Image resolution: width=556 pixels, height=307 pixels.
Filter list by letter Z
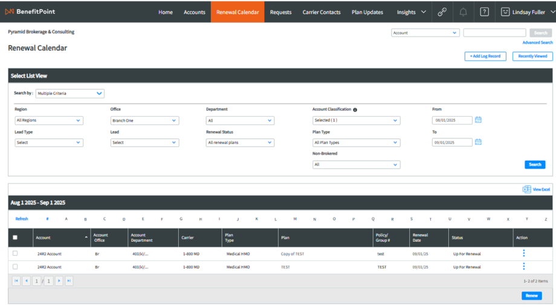point(546,219)
